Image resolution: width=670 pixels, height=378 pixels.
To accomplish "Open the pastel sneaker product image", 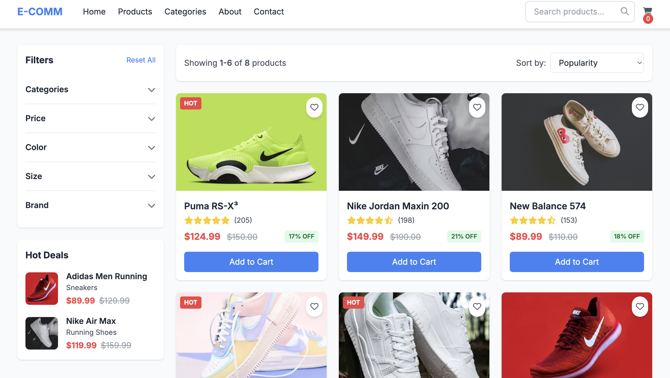I will [251, 335].
